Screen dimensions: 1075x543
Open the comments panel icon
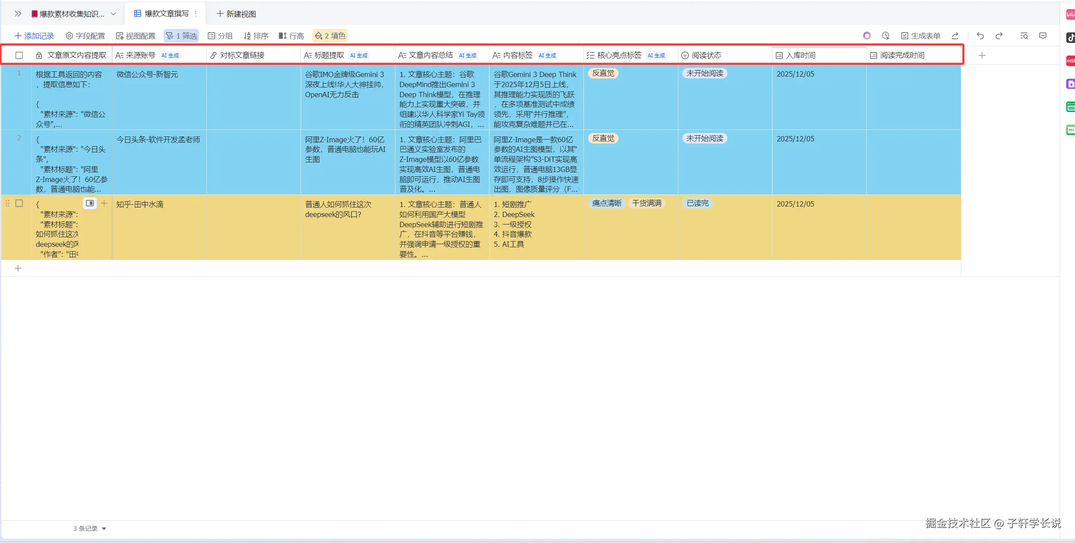[x=1043, y=36]
